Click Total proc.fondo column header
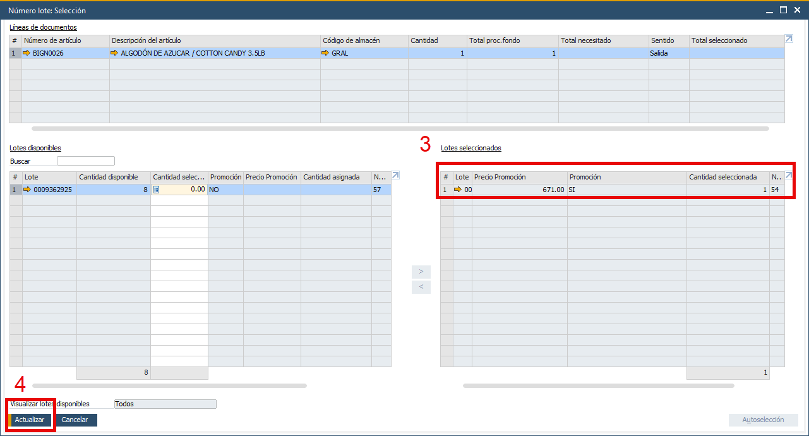This screenshot has width=809, height=436. pyautogui.click(x=513, y=40)
